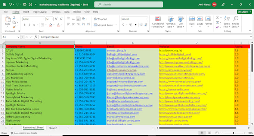The height and width of the screenshot is (136, 254).
Task: Open the hello@collidedigital.com email link
Action: 122,54
